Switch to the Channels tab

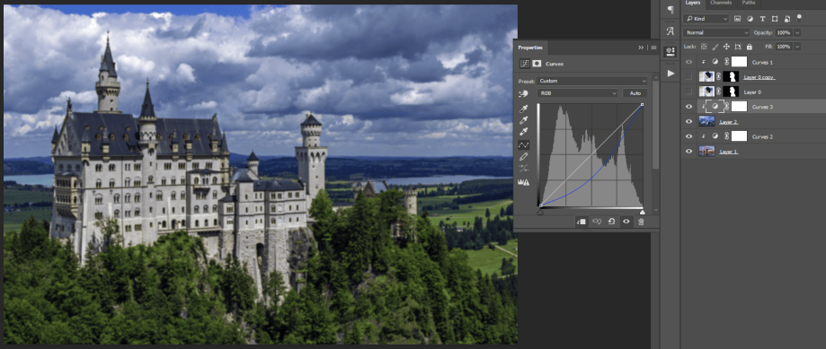(720, 4)
